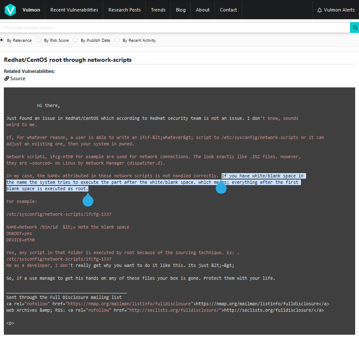Click the 'Hi there,' greeting text
Image resolution: width=359 pixels, height=339 pixels.
[x=48, y=105]
